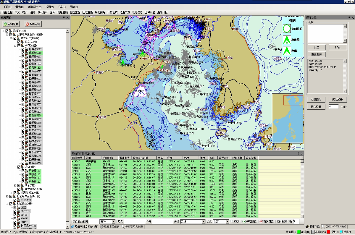This screenshot has width=355, height=235.
Task: Pin the 船舶面板 panel using pushpin icon
Action: (x=64, y=18)
